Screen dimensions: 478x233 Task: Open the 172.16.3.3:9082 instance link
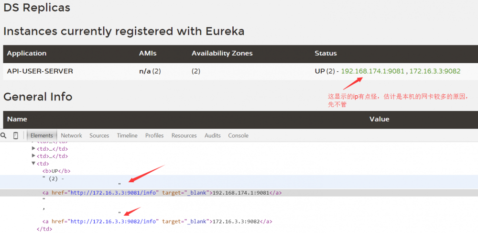click(x=435, y=71)
